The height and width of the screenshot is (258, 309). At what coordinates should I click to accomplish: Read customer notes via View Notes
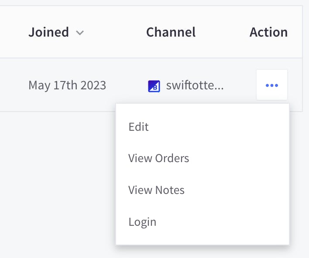click(x=156, y=190)
